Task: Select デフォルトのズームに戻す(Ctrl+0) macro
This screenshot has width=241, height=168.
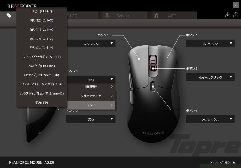Action: (x=42, y=84)
